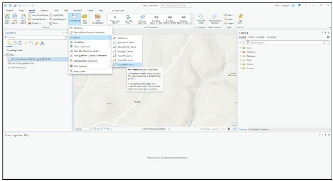Select List By Labeling tag icon

pos(37,43)
